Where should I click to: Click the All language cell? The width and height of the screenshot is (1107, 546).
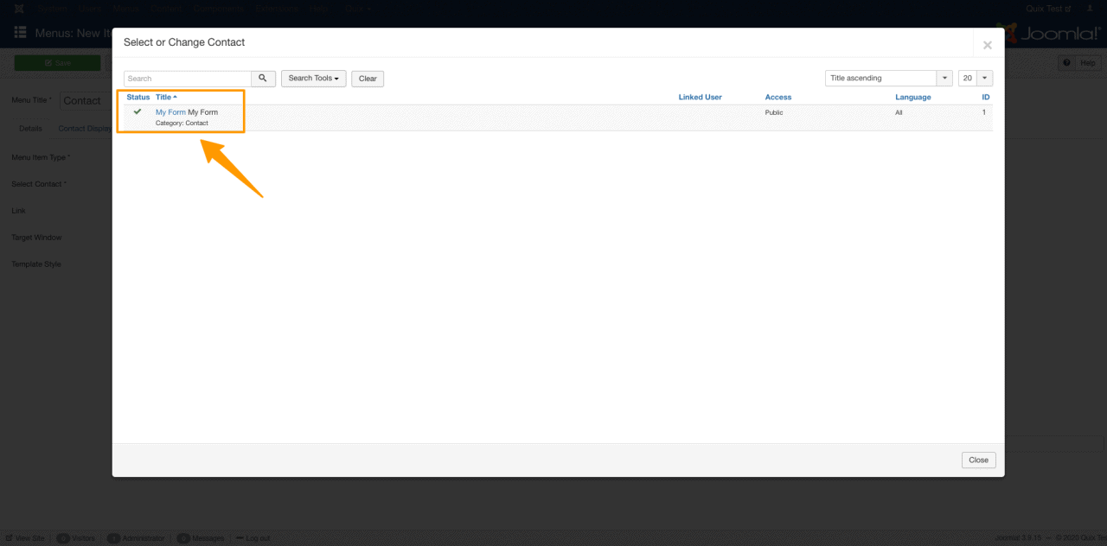pyautogui.click(x=899, y=112)
